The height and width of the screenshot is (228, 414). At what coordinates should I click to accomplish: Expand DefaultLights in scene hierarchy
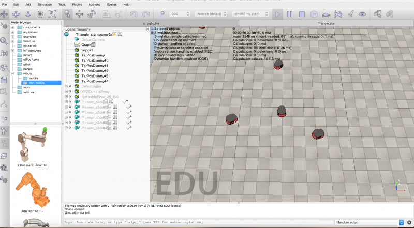coord(66,86)
